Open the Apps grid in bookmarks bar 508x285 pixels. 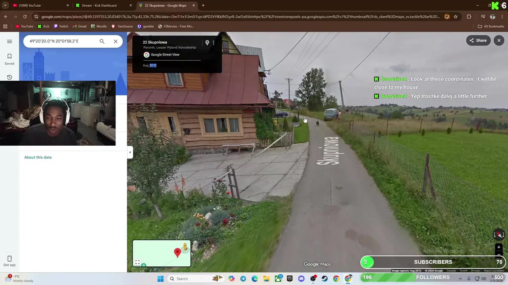[5, 27]
